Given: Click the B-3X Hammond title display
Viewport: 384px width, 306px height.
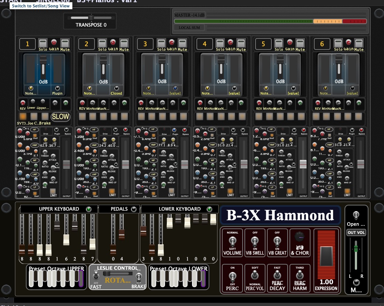Looking at the screenshot, I should (280, 215).
